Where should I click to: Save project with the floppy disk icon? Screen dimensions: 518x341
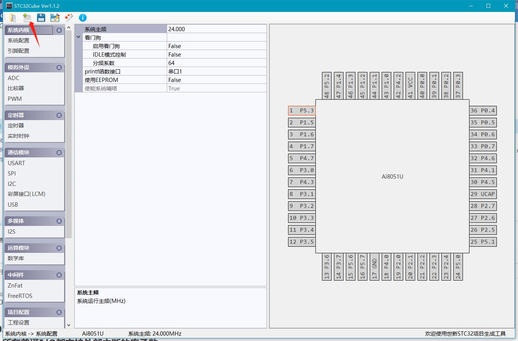pyautogui.click(x=41, y=18)
